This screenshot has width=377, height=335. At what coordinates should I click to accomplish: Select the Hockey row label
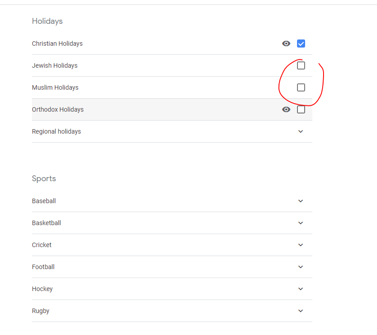pyautogui.click(x=42, y=289)
